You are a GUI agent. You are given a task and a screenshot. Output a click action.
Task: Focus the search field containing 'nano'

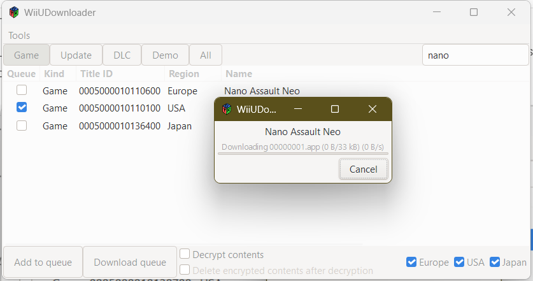475,55
